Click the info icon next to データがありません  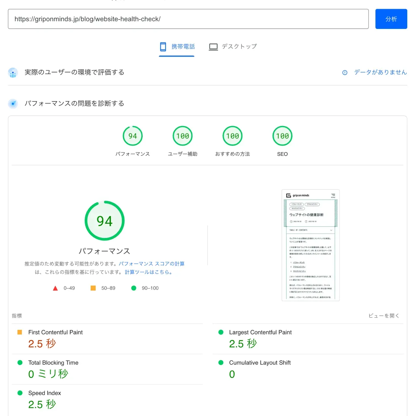[344, 72]
